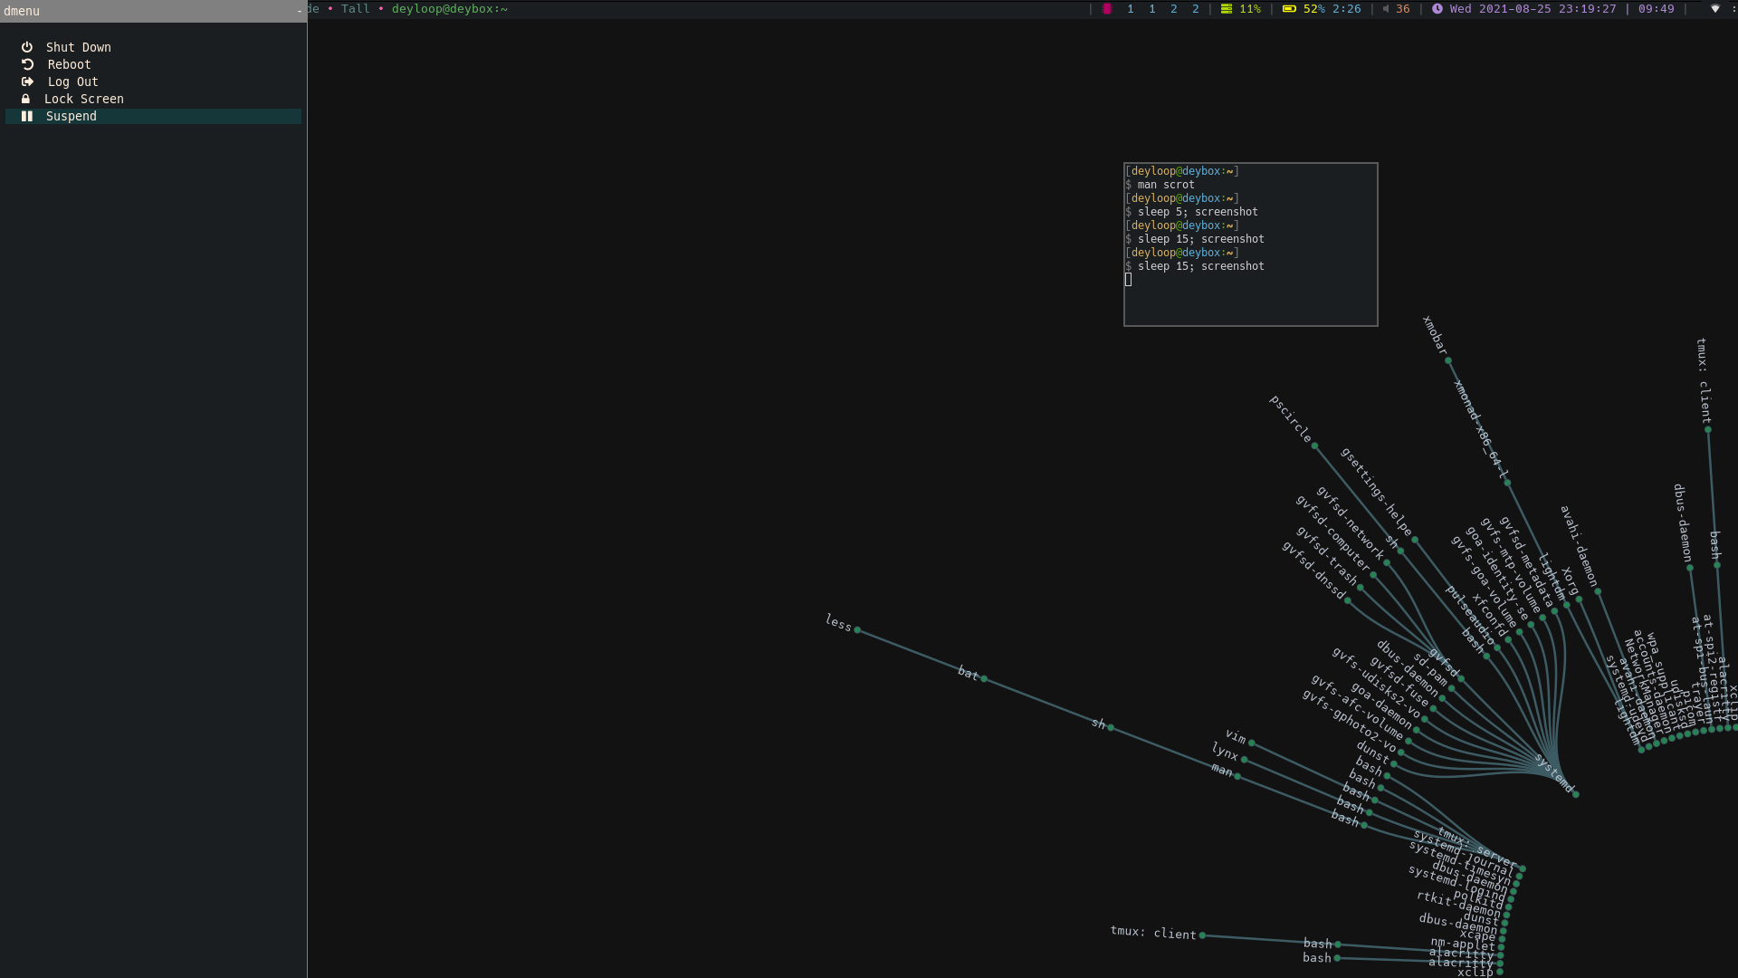Click the Reboot circular arrow icon
The height and width of the screenshot is (978, 1738).
coord(27,64)
